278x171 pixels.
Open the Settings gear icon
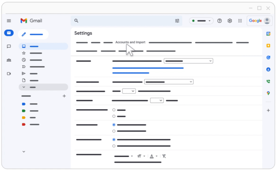(230, 21)
